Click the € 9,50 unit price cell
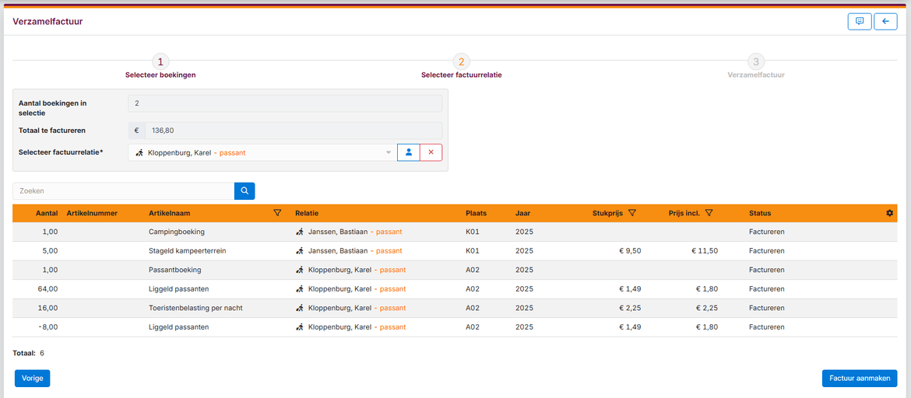The height and width of the screenshot is (398, 911). pos(630,250)
